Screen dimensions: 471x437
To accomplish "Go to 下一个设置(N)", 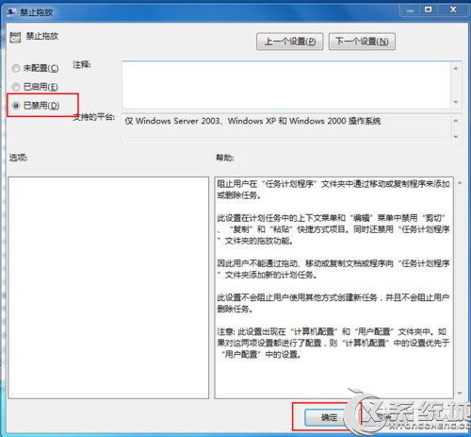I will (362, 42).
